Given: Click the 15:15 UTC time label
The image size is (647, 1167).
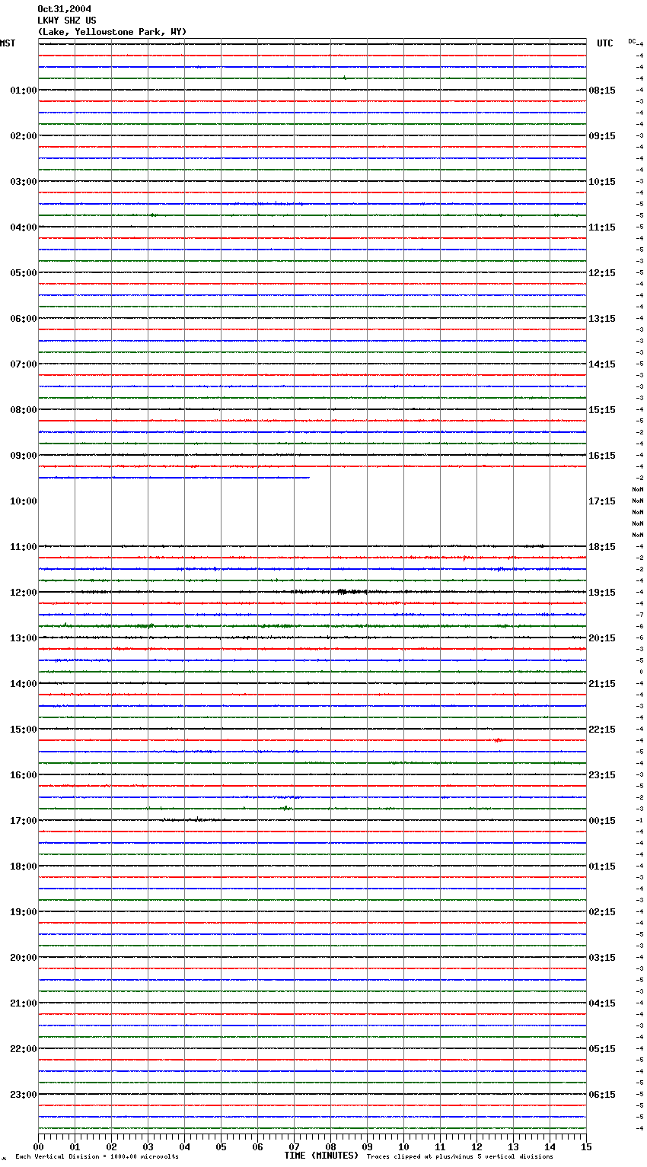Looking at the screenshot, I should click(x=602, y=410).
